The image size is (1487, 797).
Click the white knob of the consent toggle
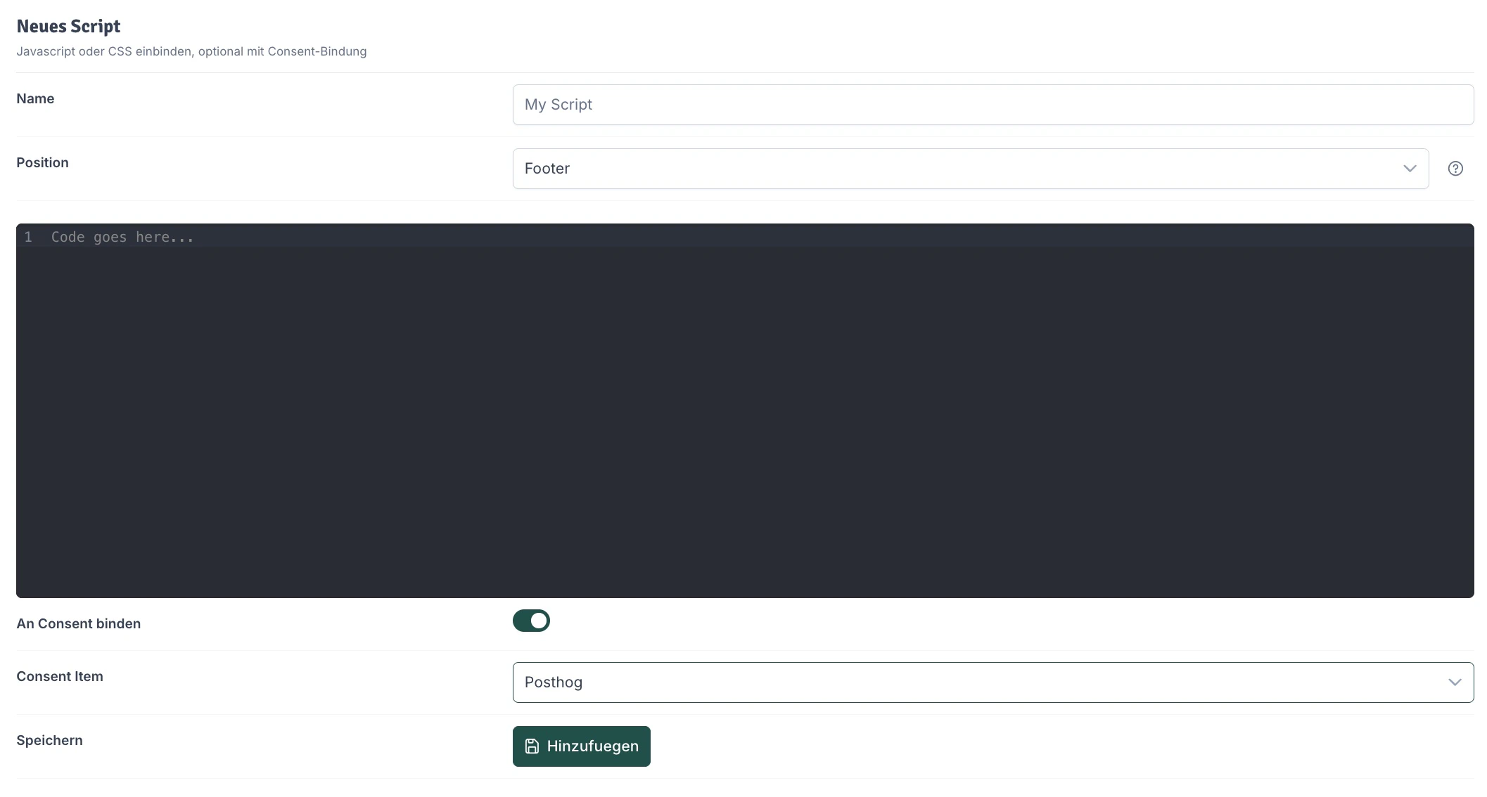pos(539,621)
